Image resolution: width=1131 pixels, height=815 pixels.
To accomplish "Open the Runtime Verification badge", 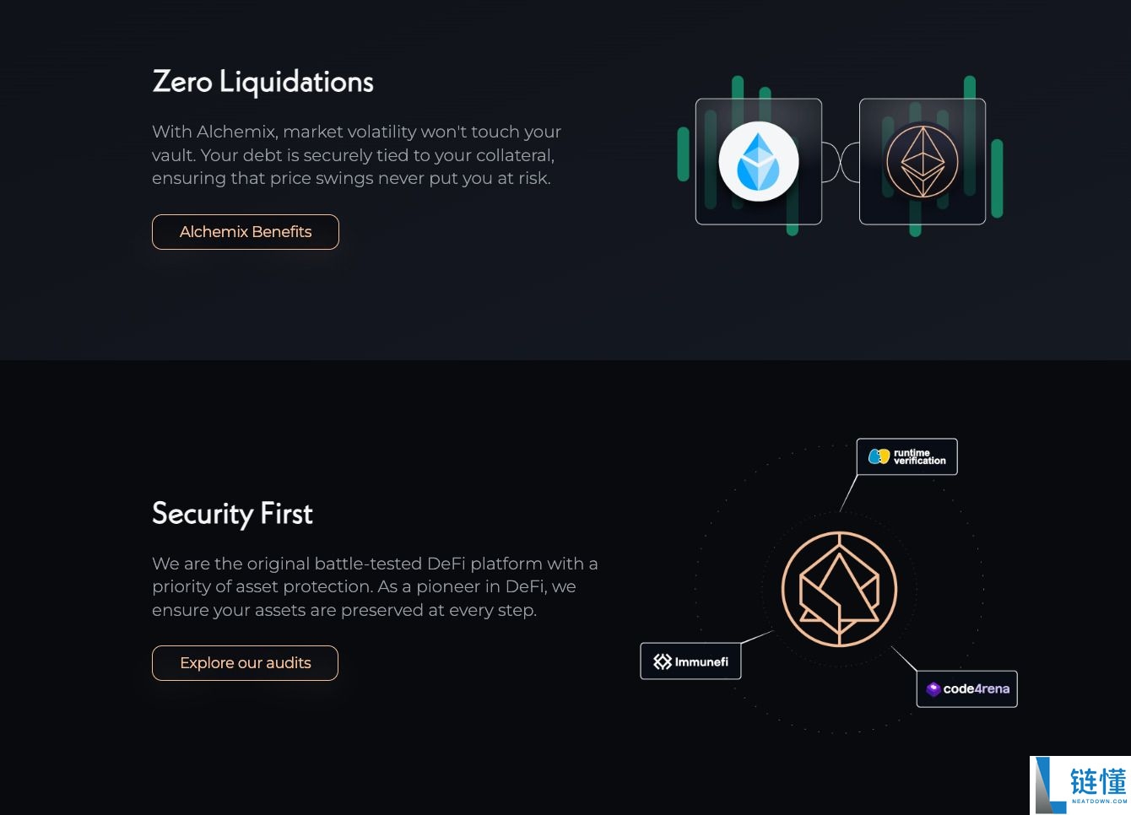I will tap(907, 456).
